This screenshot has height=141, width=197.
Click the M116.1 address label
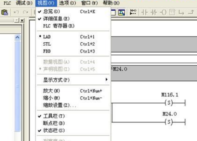(x=170, y=95)
